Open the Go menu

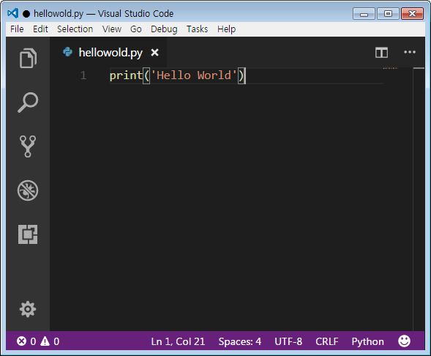click(x=136, y=29)
